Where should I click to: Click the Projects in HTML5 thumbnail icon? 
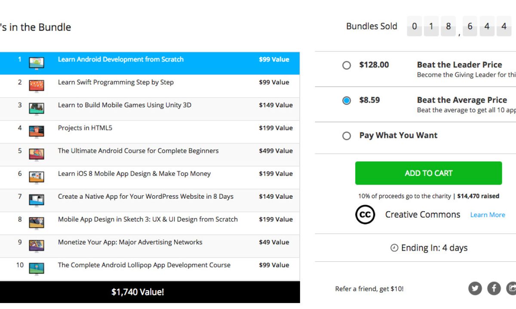(37, 131)
